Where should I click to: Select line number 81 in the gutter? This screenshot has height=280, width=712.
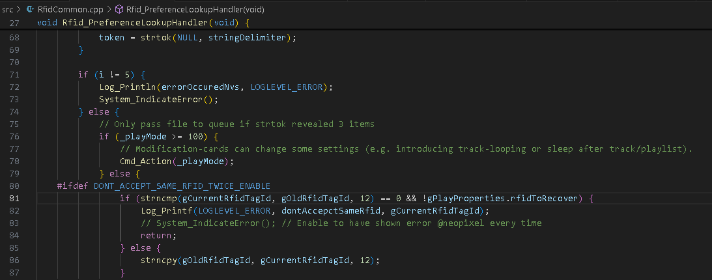14,199
